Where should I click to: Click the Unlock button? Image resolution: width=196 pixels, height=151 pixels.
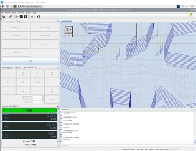coord(16,44)
